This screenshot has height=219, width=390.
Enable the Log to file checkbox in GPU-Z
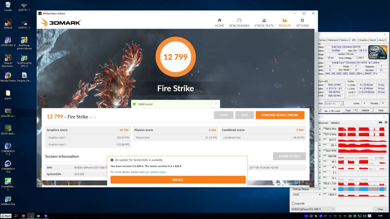(x=293, y=203)
